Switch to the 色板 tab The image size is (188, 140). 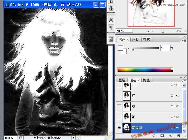coord(135,40)
